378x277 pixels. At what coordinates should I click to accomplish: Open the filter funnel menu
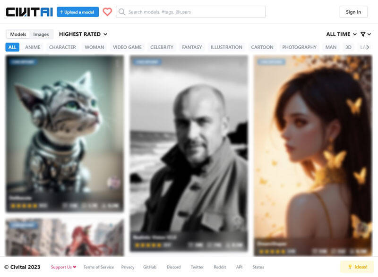(365, 34)
